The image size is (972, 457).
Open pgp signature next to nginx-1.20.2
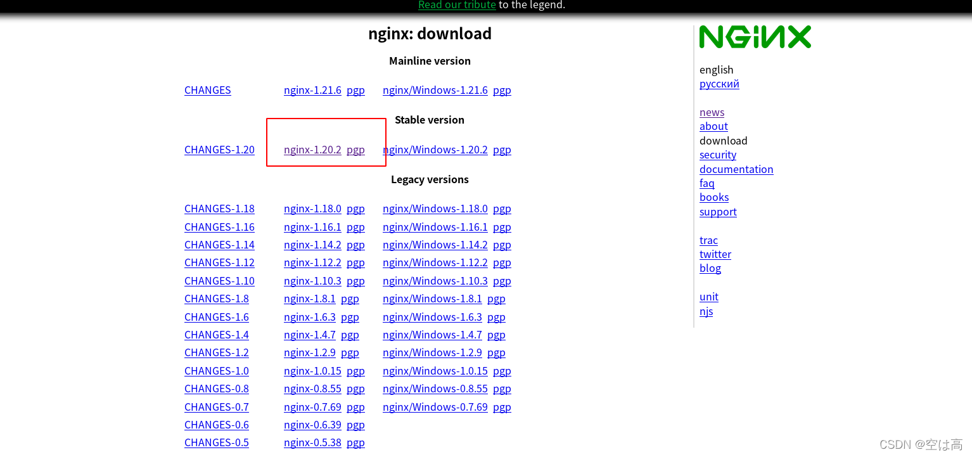click(355, 150)
